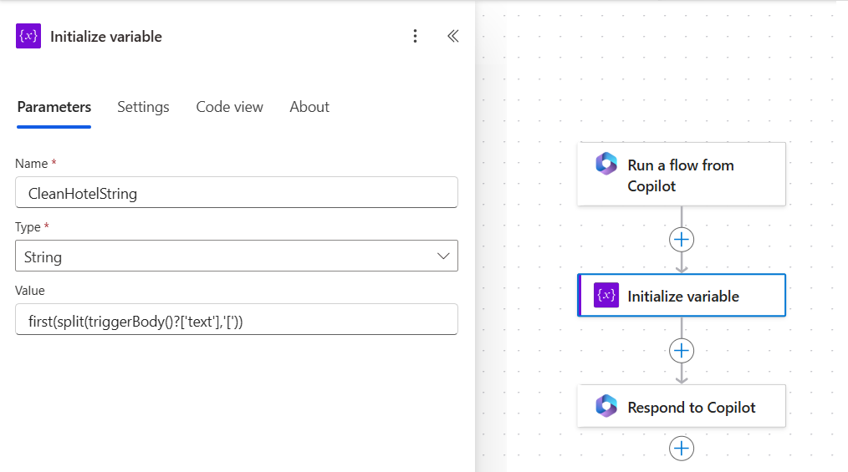Open the Settings tab
Screen dimensions: 848x472
click(x=143, y=107)
